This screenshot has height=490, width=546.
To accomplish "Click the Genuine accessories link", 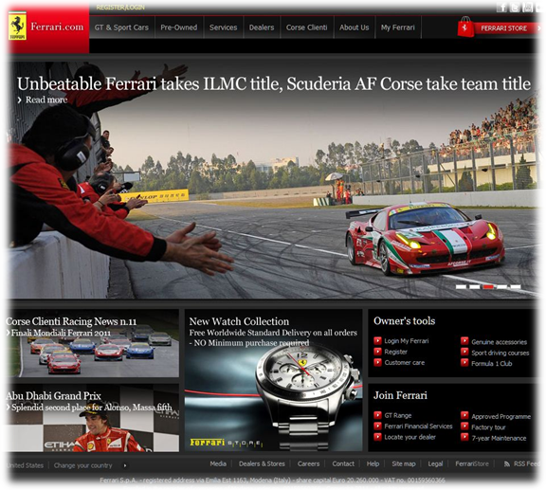I will (x=499, y=342).
